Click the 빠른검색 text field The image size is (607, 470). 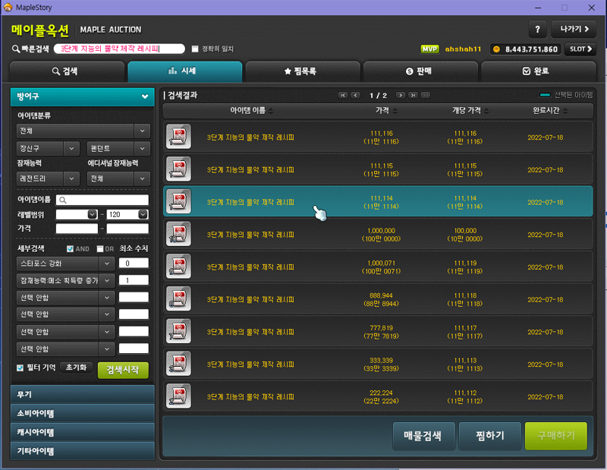coord(119,49)
